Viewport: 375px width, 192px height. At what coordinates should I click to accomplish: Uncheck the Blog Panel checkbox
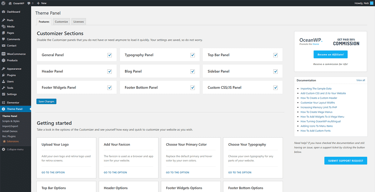coord(192,71)
